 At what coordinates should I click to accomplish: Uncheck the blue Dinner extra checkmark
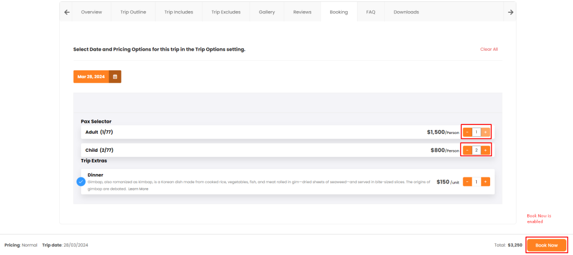pos(81,181)
